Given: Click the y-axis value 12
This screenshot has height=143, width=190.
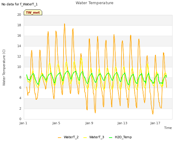Looking at the screenshot, I should [19, 56].
